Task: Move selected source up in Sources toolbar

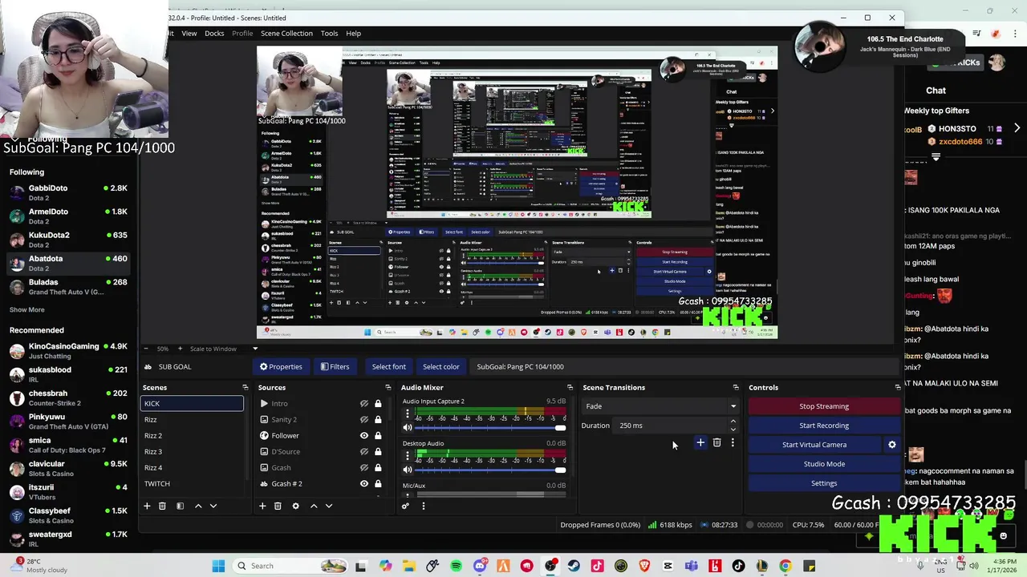Action: click(x=314, y=506)
